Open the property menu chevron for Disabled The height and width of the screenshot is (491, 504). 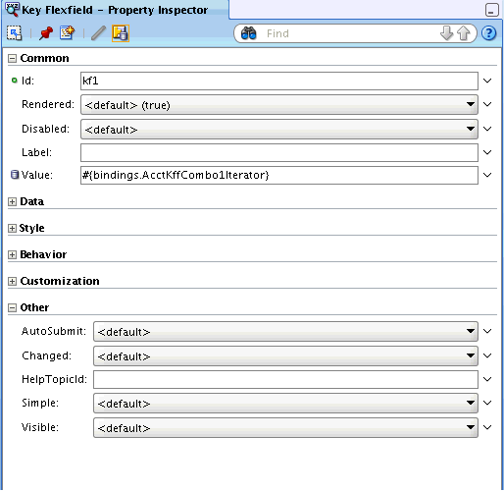(487, 129)
